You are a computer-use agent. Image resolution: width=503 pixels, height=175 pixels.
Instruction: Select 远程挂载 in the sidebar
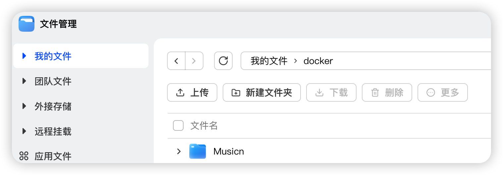(53, 131)
